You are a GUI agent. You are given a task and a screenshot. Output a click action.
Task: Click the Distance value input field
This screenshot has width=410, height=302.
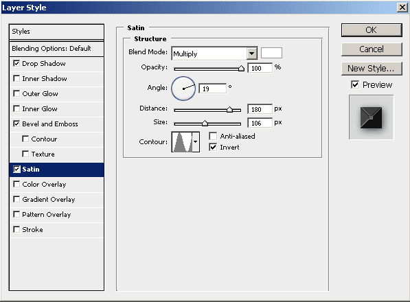[x=260, y=109]
